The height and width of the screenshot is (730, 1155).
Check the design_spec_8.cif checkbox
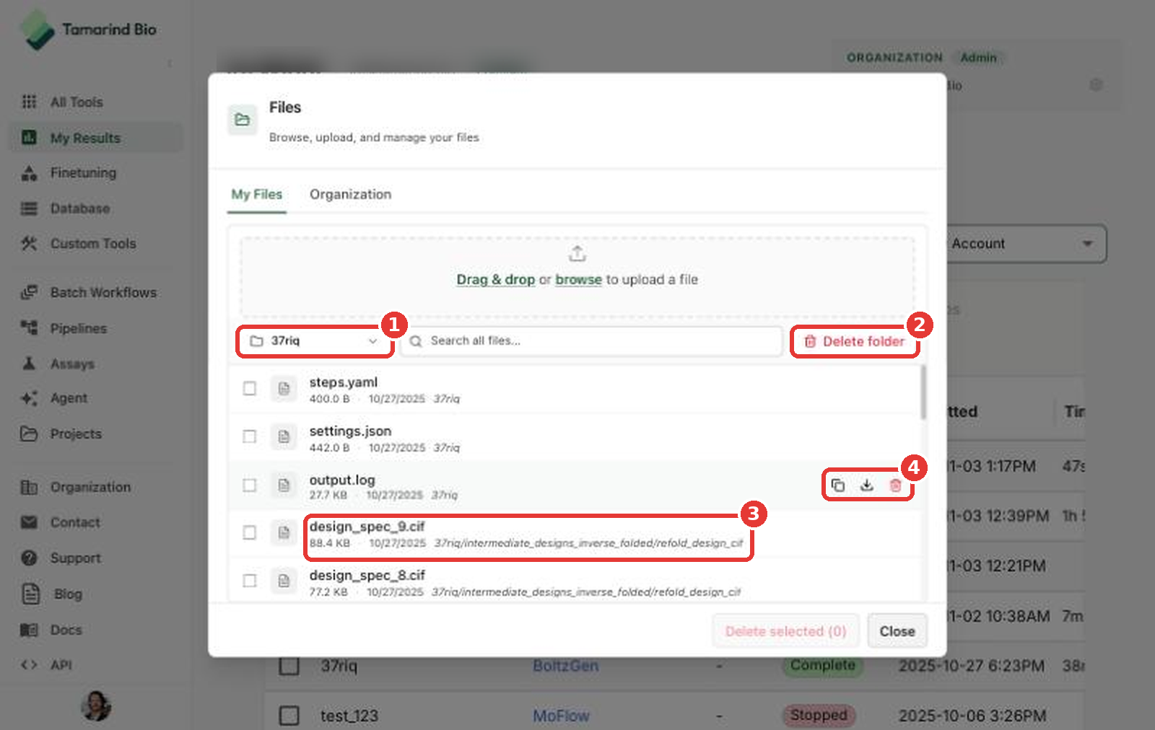(x=250, y=581)
